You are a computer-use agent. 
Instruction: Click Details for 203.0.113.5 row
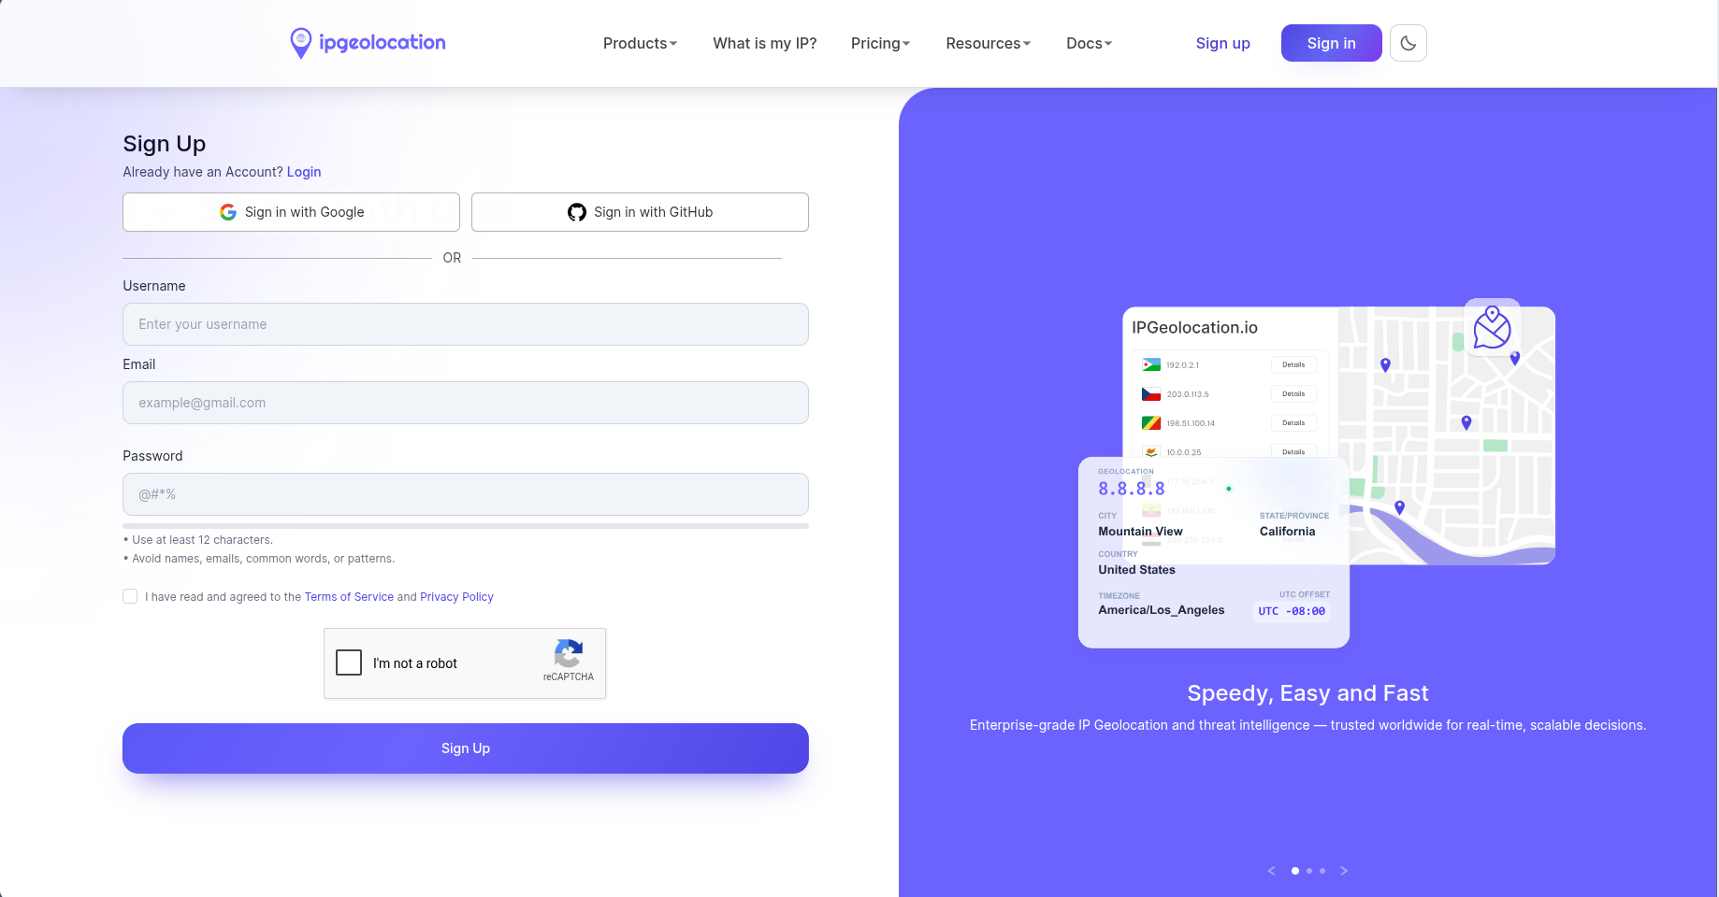pyautogui.click(x=1293, y=394)
